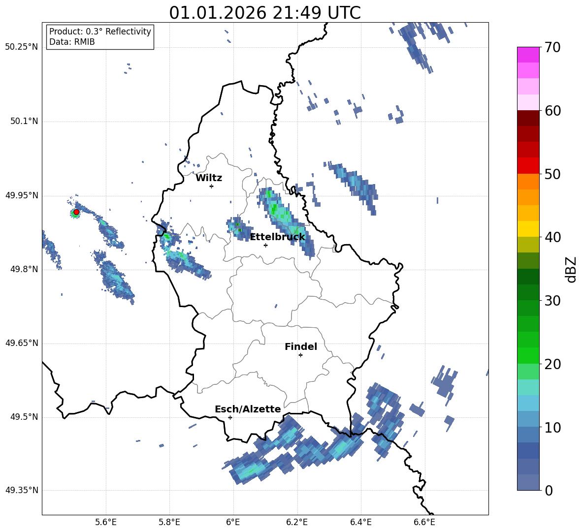
Task: Select the Findel label text
Action: click(x=301, y=346)
